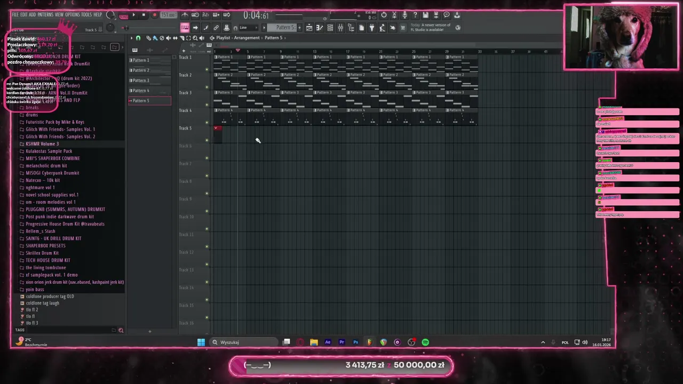Click the help question mark icon
The width and height of the screenshot is (683, 384).
(415, 14)
